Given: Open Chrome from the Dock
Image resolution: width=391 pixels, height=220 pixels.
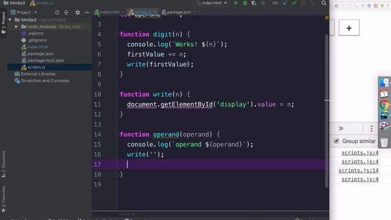Looking at the screenshot, I should click(x=384, y=105).
